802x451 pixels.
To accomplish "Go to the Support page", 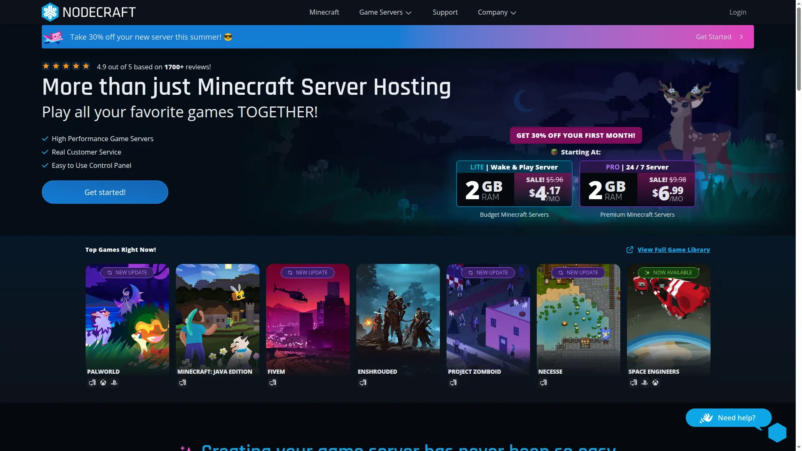I will pos(445,12).
